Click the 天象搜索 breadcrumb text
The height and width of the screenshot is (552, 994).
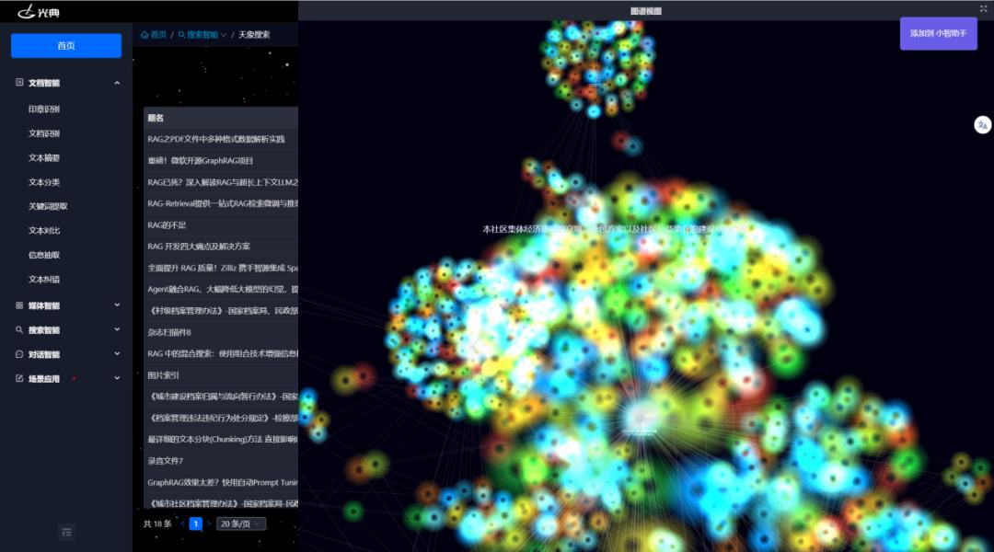pyautogui.click(x=254, y=35)
